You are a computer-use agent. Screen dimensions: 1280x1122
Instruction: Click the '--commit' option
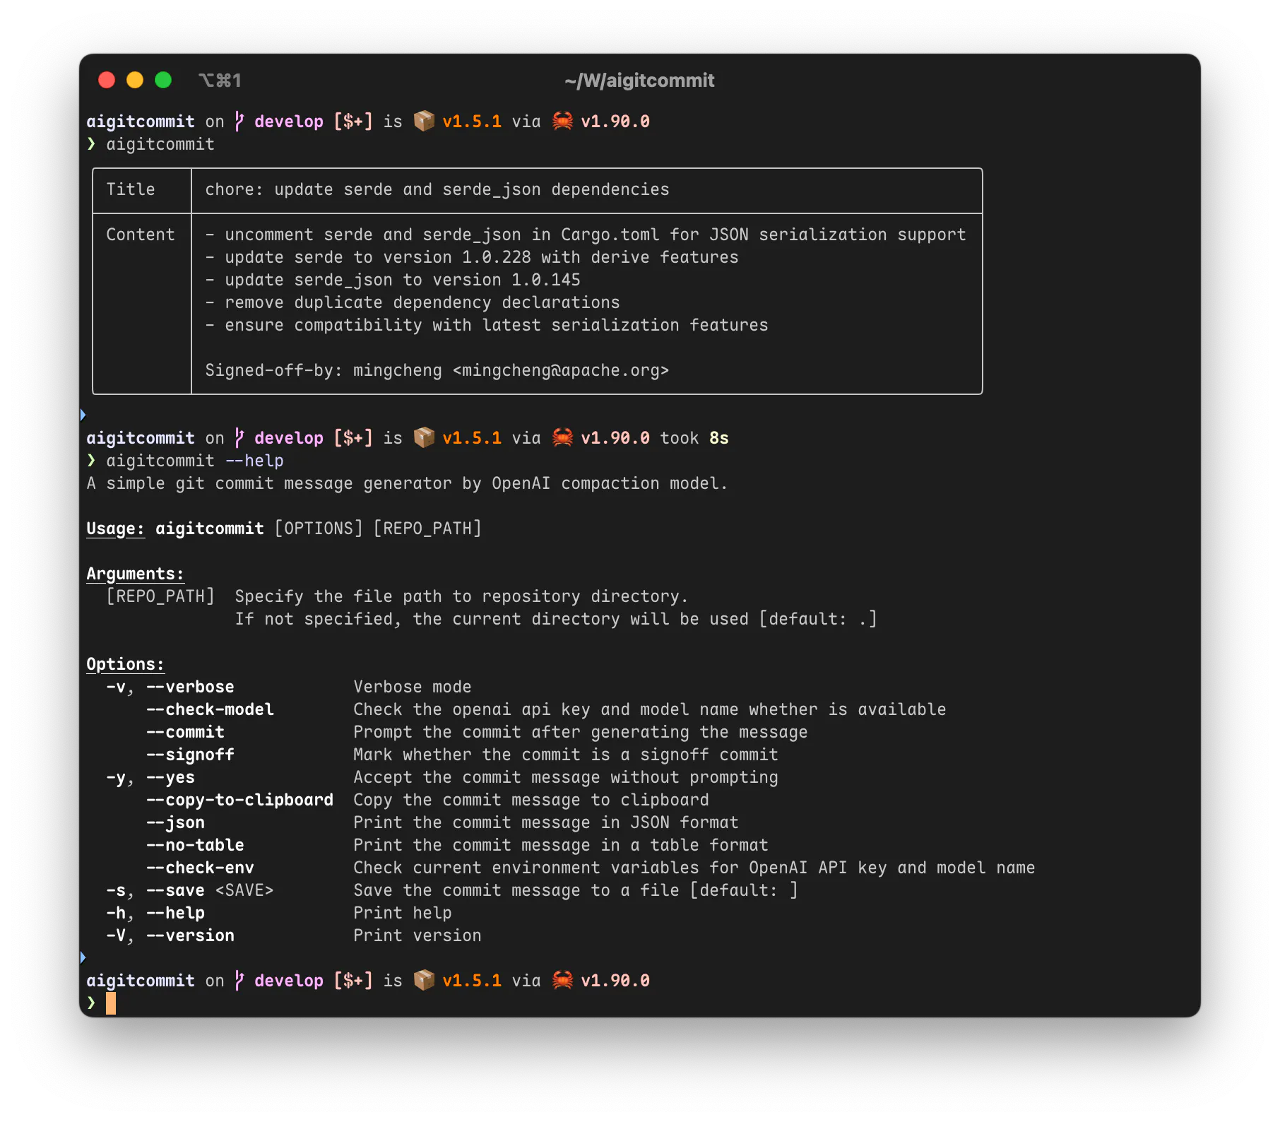[185, 732]
